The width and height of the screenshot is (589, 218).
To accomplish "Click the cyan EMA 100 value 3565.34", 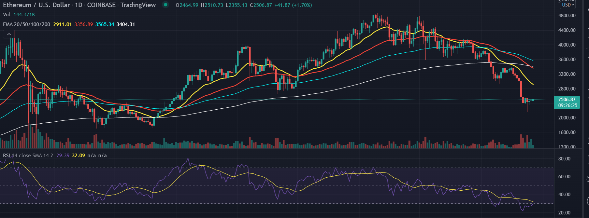I will tap(105, 24).
